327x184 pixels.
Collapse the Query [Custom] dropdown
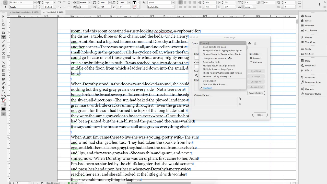point(223,43)
